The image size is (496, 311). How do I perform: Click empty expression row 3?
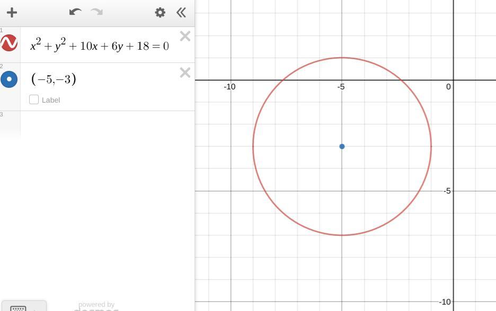(107, 124)
